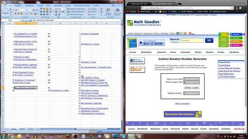
Task: Click the red font color icon
Action: [x=35, y=14]
